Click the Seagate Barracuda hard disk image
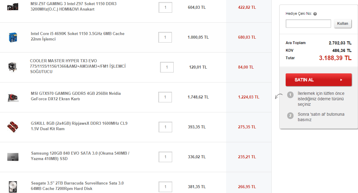 tap(13, 186)
